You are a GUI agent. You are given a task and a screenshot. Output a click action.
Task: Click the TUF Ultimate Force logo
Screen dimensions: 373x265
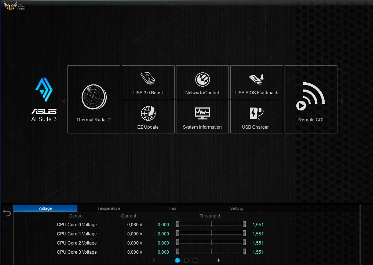(16, 6)
